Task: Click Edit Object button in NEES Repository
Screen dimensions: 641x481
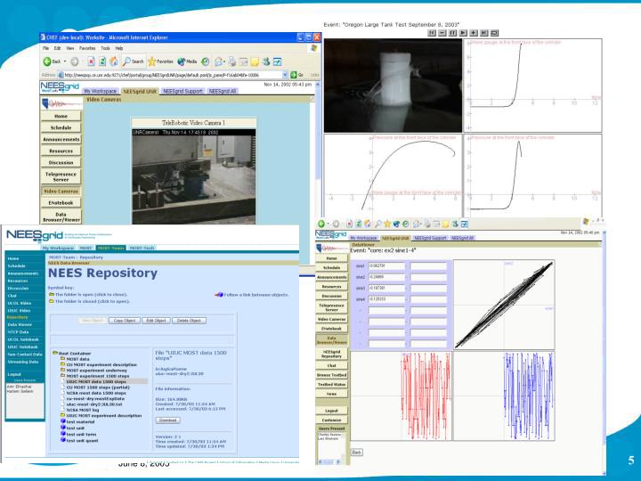Action: pos(156,321)
